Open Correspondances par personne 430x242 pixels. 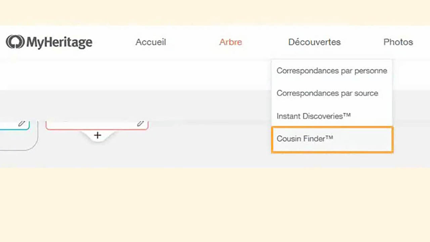pos(332,71)
